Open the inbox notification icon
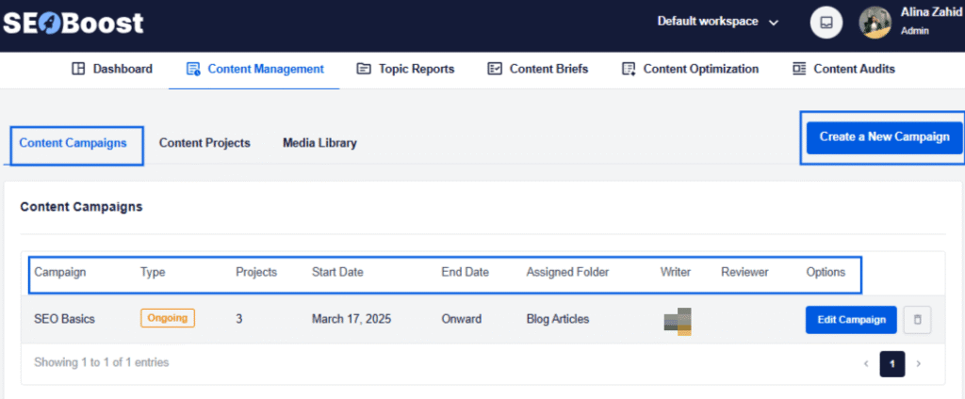The image size is (965, 399). 826,23
